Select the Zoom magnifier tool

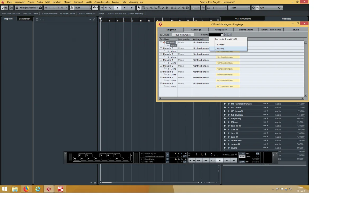pos(159,8)
